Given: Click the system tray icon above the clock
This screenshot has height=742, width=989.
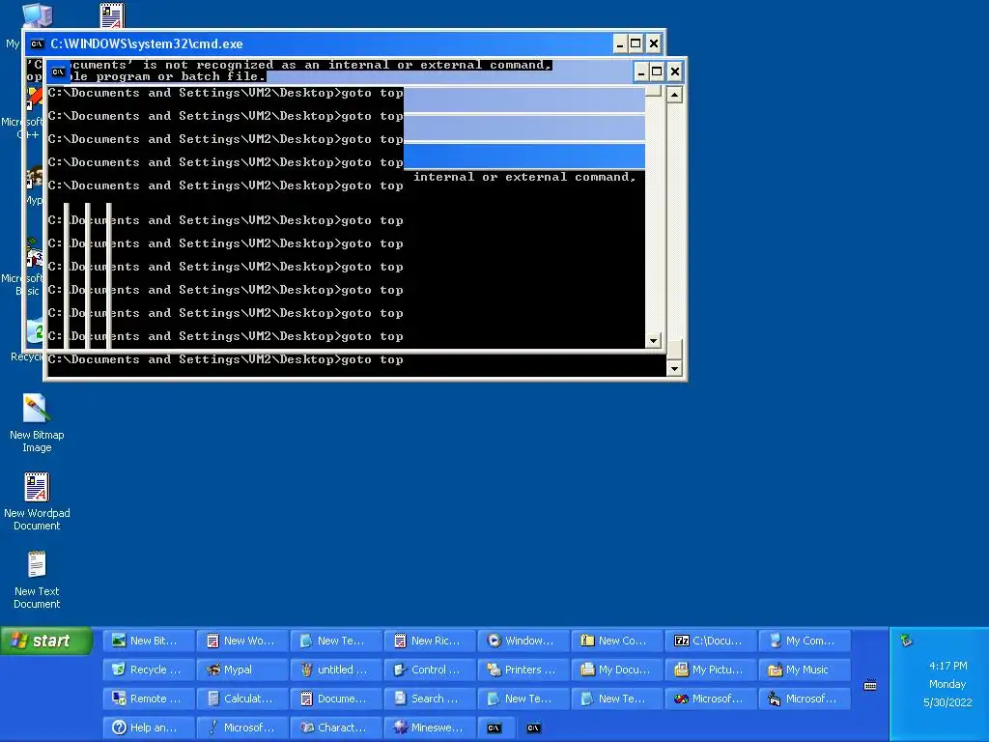Looking at the screenshot, I should click(x=906, y=641).
